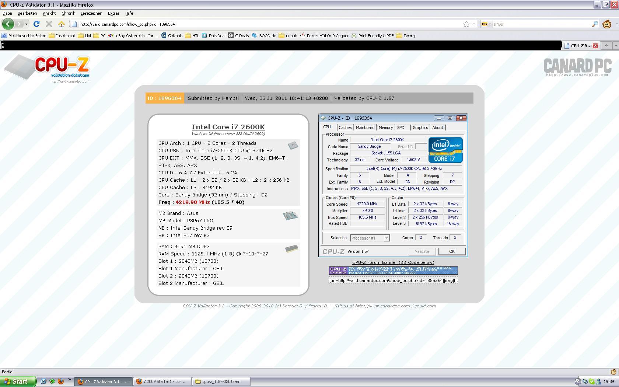The height and width of the screenshot is (387, 619).
Task: Open a new tab with the plus button
Action: (606, 46)
